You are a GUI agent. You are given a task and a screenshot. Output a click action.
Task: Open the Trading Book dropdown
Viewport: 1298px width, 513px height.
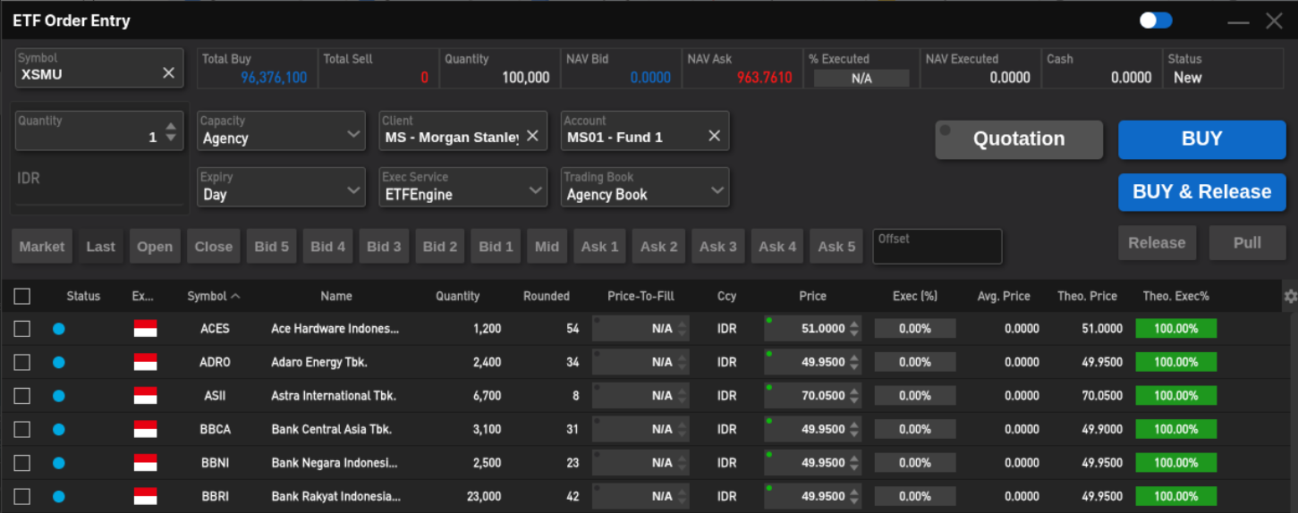coord(645,187)
